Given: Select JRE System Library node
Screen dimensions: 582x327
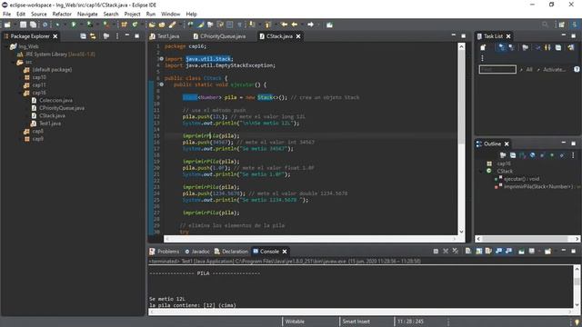Looking at the screenshot, I should [x=55, y=54].
